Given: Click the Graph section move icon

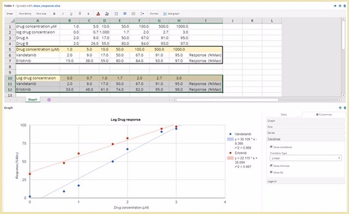Looking at the screenshot, I should click(x=340, y=108).
